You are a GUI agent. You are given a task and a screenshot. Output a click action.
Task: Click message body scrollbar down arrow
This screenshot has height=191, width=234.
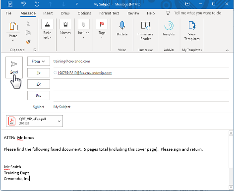tap(231, 187)
